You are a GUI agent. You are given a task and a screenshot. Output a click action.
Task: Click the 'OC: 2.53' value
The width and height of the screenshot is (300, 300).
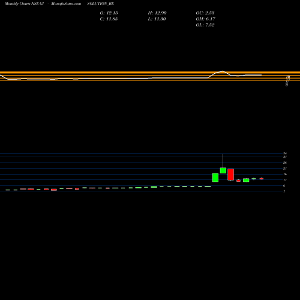click(x=205, y=13)
